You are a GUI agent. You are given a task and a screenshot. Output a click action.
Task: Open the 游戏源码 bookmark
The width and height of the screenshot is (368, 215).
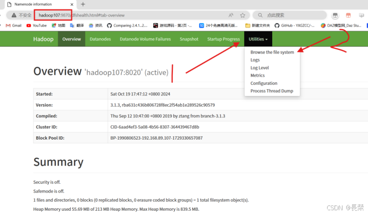(172, 25)
